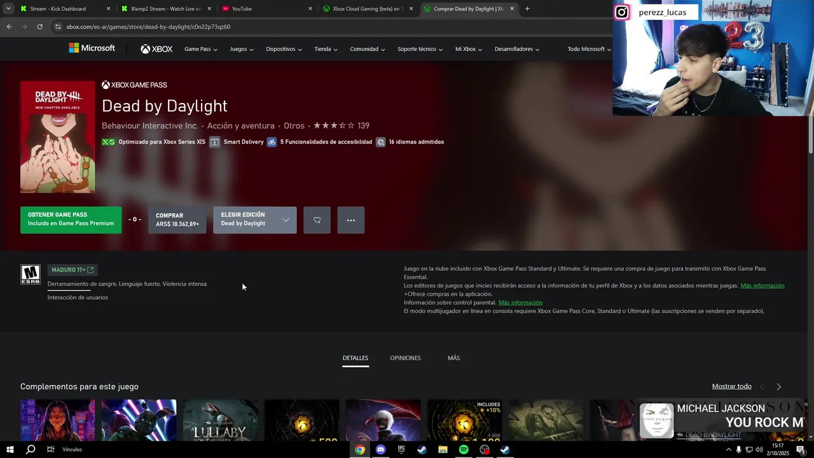The image size is (814, 458).
Task: Open the site information icon in the address bar
Action: (x=58, y=27)
